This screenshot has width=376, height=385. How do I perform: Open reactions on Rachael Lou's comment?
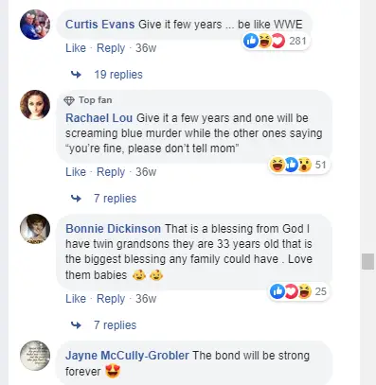[299, 165]
